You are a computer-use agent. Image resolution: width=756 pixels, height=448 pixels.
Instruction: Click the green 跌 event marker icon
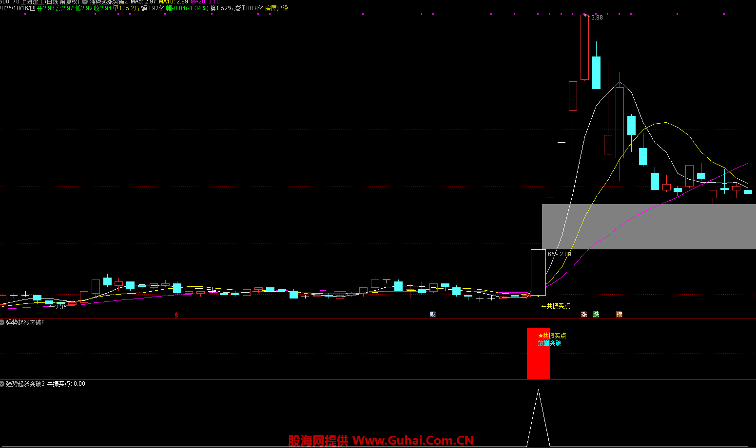click(x=596, y=315)
